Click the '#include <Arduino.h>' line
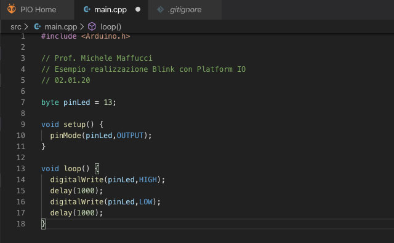The image size is (394, 243). coord(86,36)
